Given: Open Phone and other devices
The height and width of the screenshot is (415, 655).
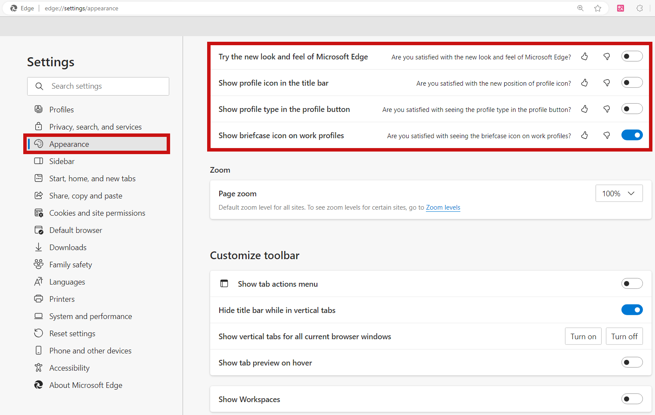Looking at the screenshot, I should (x=90, y=350).
